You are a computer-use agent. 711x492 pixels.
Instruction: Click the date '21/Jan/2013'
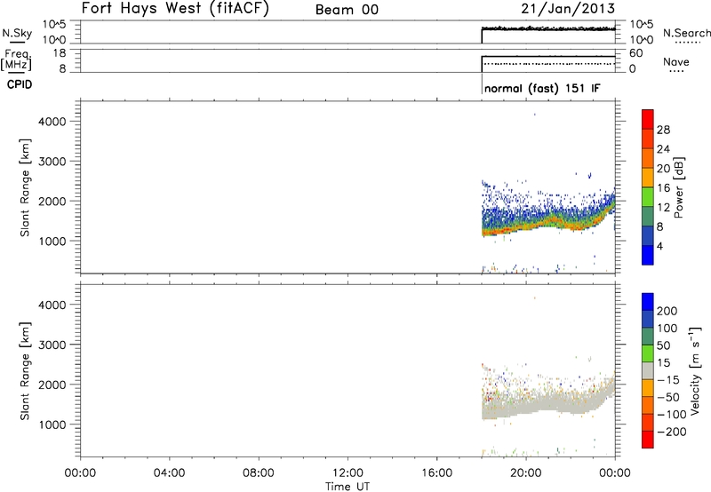click(x=568, y=8)
